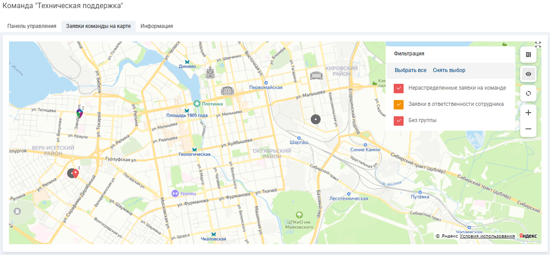Open the map list panel icon
Image resolution: width=550 pixels, height=255 pixels.
528,55
